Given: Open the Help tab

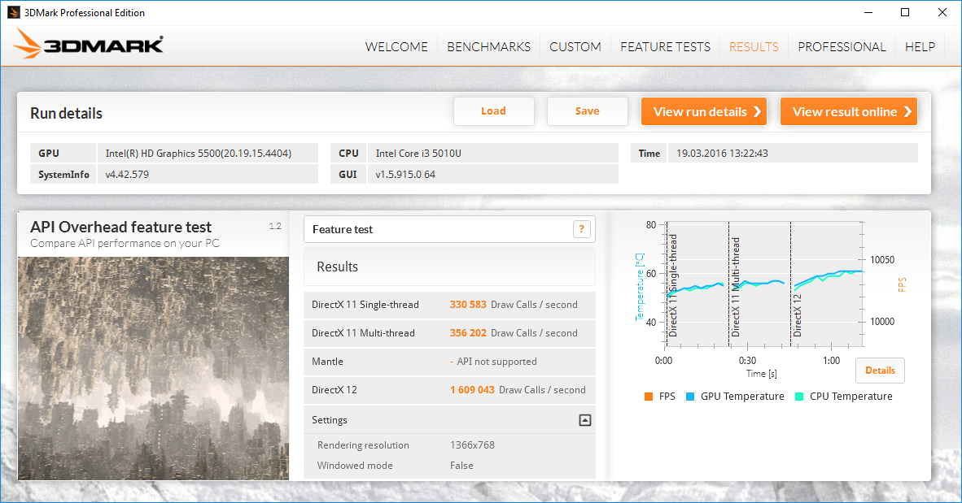Looking at the screenshot, I should [x=920, y=46].
